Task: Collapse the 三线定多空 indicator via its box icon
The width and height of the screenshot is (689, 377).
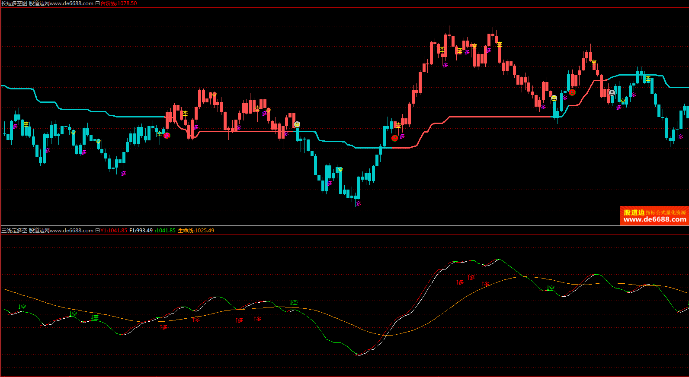Action: click(x=97, y=231)
